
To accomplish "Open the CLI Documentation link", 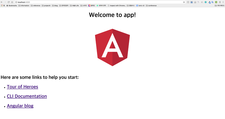I will coord(27,96).
